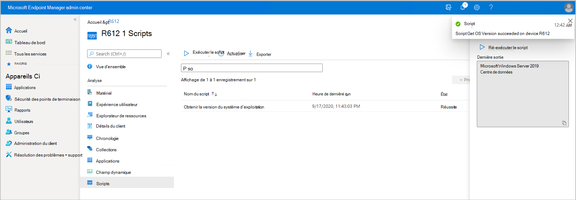Click Ré-exécuter le script button
This screenshot has width=576, height=200.
click(x=504, y=47)
